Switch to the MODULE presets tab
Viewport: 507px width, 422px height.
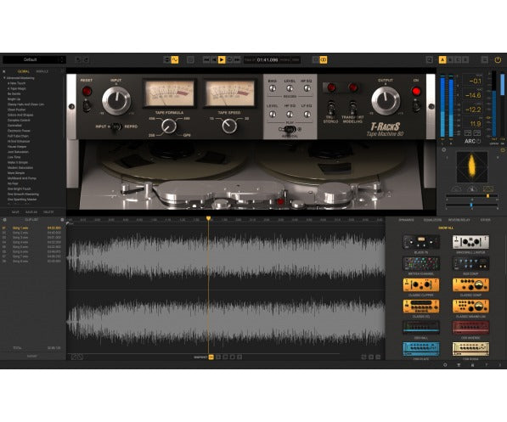tap(42, 71)
